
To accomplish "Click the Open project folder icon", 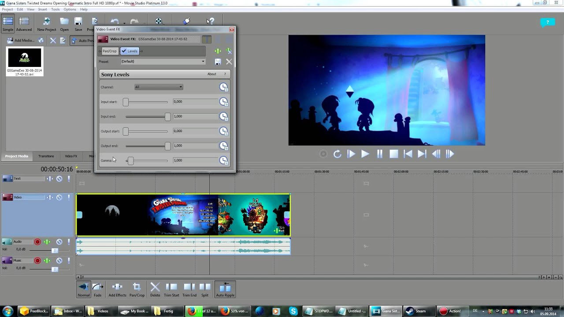I will tap(64, 24).
